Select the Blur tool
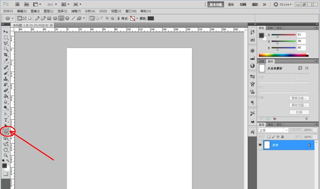This screenshot has width=320, height=189. click(6, 102)
